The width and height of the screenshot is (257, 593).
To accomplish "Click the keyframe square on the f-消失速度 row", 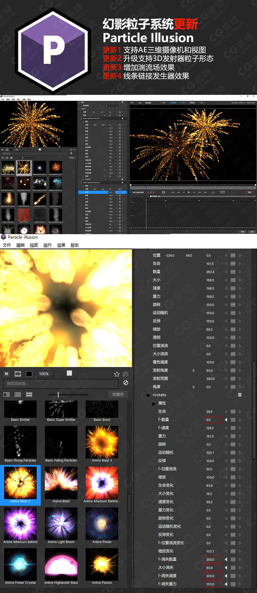I will (x=233, y=576).
